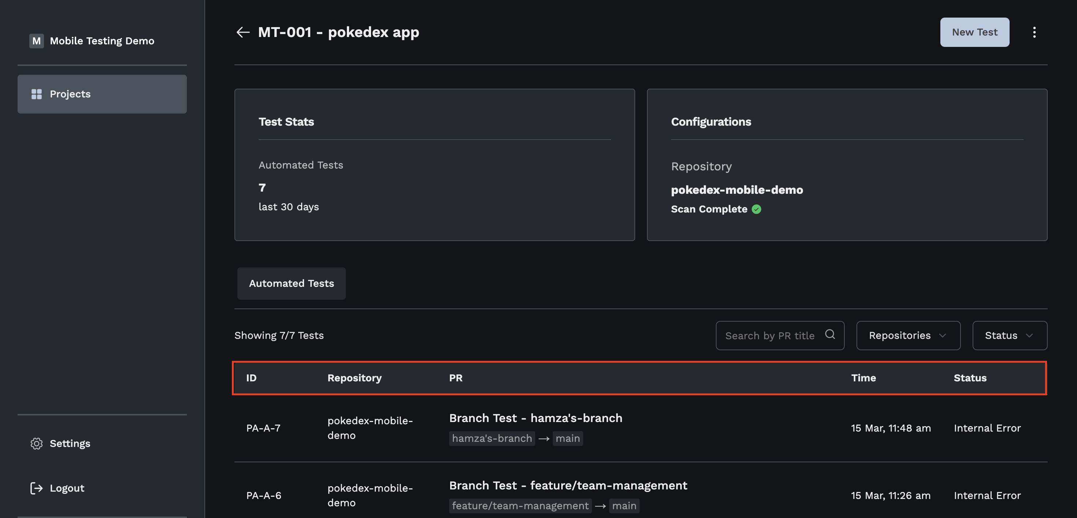Click the search magnifier icon
This screenshot has width=1077, height=518.
point(830,334)
